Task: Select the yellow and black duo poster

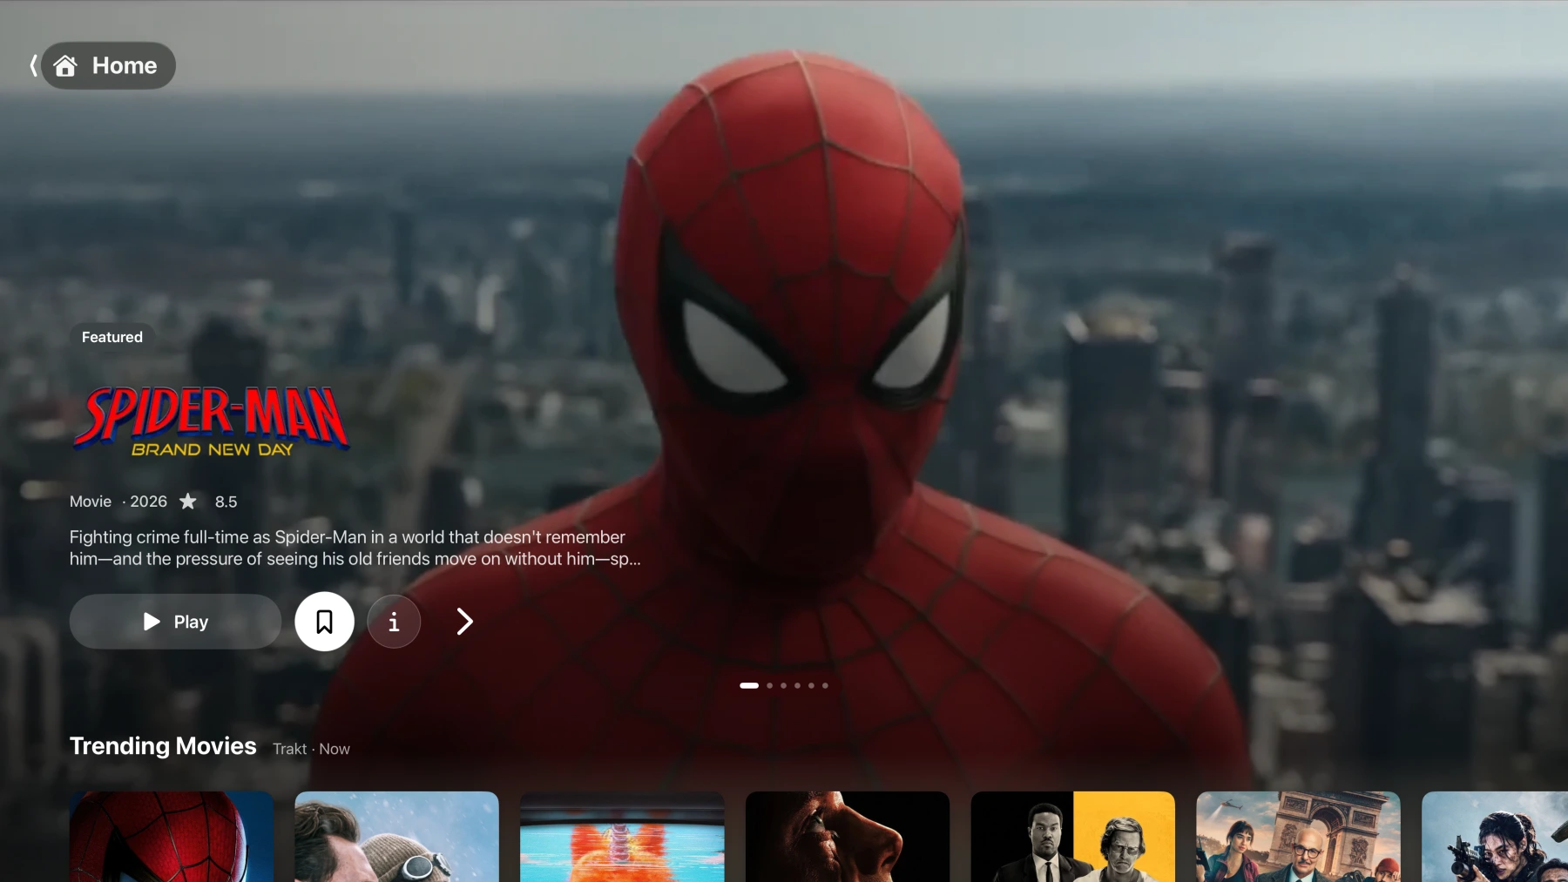Action: [x=1073, y=837]
